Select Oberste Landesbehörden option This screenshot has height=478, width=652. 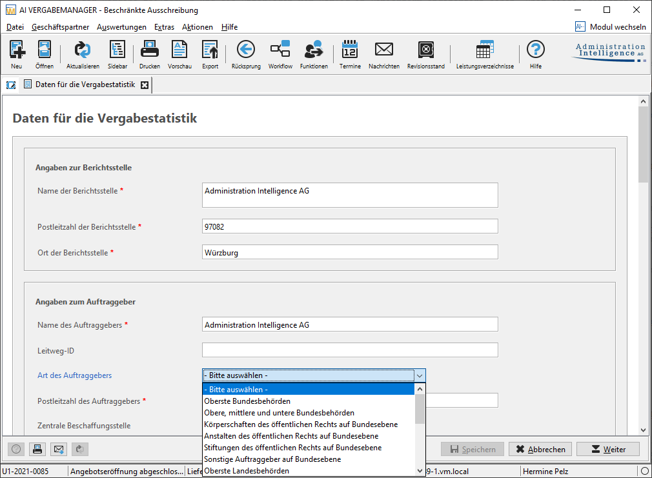[x=309, y=470]
